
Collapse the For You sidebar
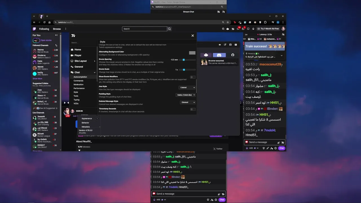(x=56, y=35)
